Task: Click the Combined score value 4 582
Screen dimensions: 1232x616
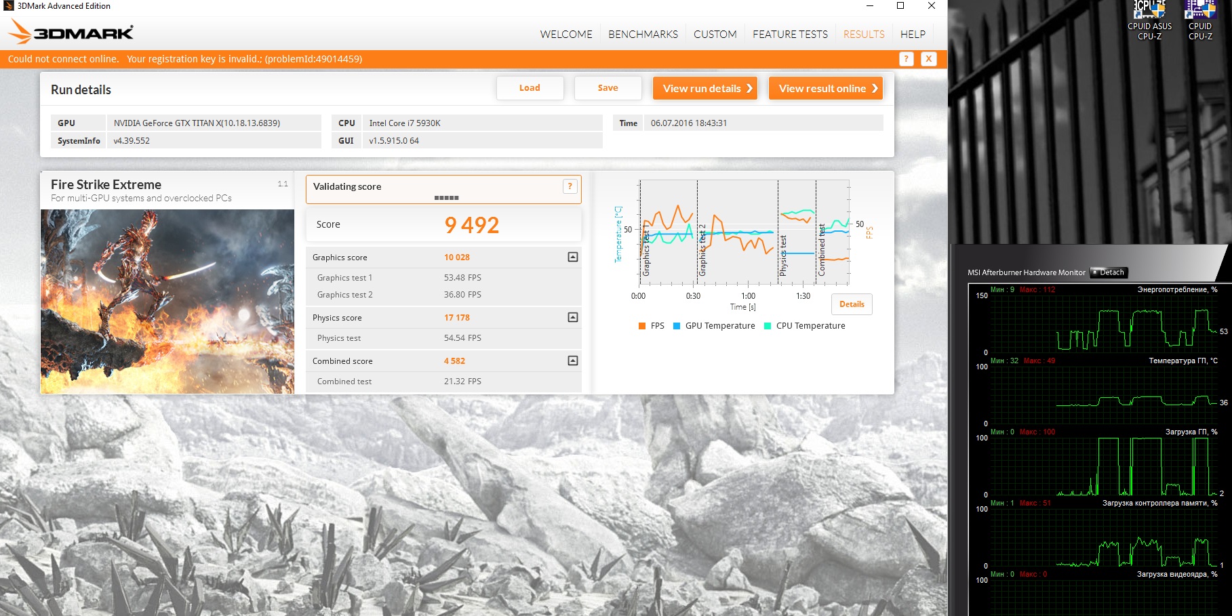Action: point(454,361)
